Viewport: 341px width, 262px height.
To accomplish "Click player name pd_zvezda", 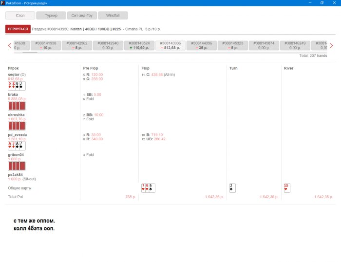I will [18, 135].
